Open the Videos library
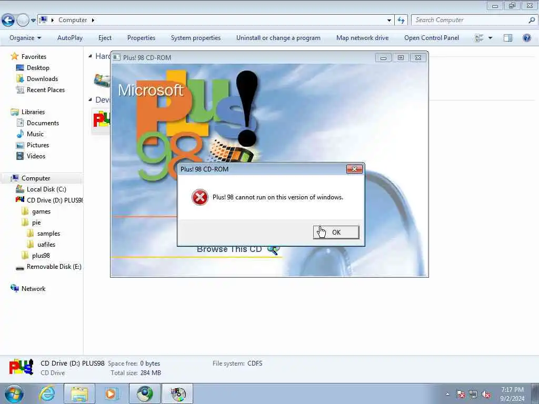The image size is (539, 404). point(36,156)
